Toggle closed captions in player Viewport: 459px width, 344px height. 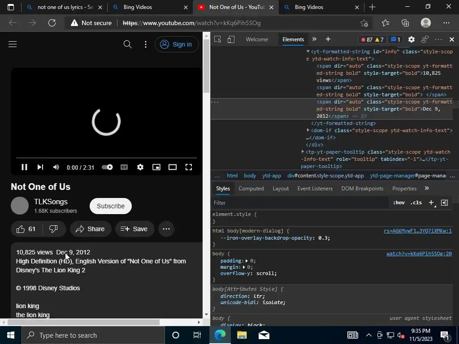[124, 167]
